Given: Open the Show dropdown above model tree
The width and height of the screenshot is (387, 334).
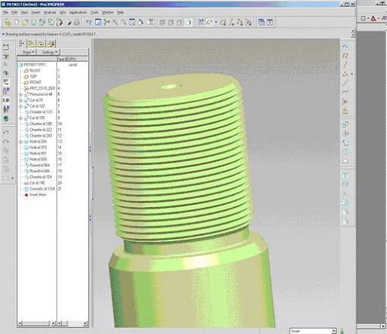Looking at the screenshot, I should click(x=27, y=53).
